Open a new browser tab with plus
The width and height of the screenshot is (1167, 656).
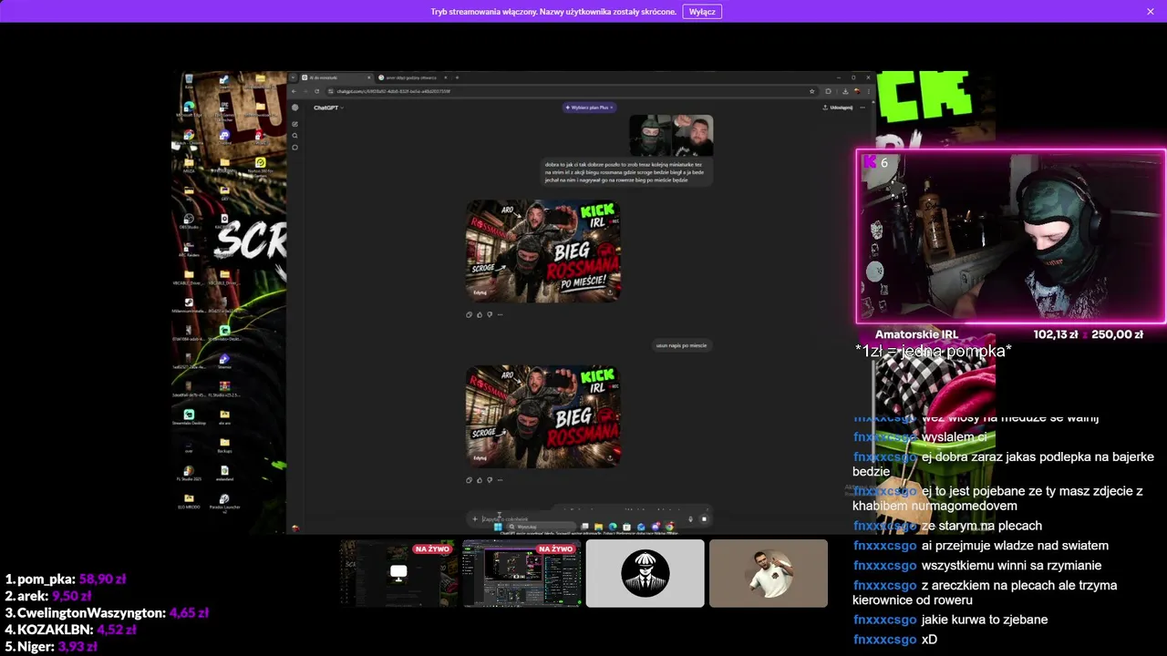click(x=457, y=77)
